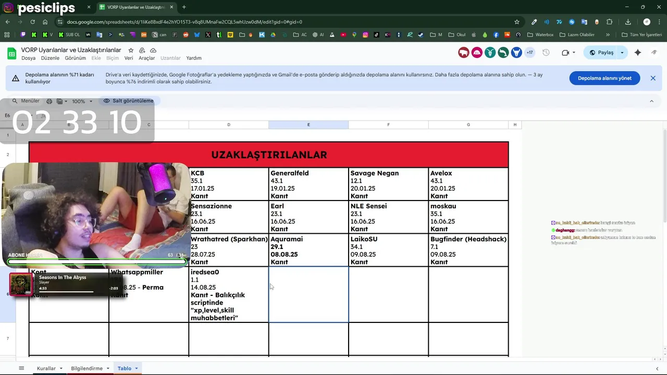Open the all sheets list icon
This screenshot has height=375, width=667.
coord(21,368)
